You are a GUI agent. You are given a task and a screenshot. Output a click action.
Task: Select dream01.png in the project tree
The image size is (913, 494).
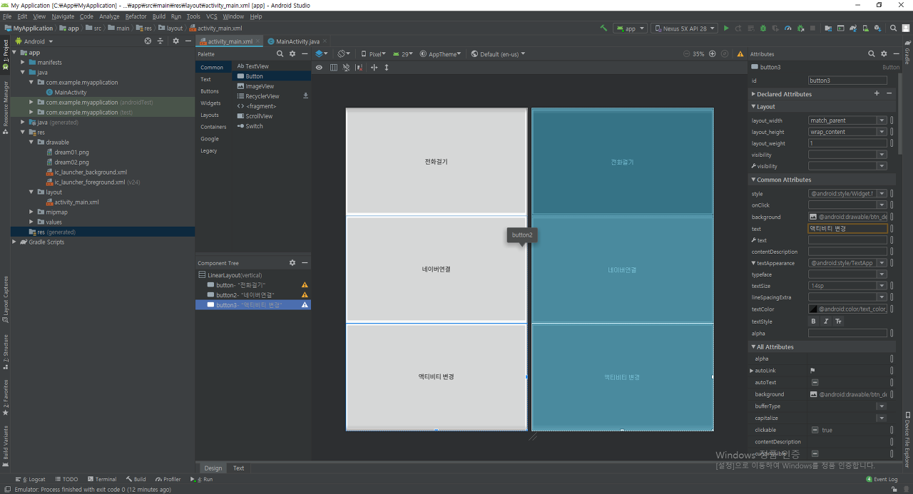(71, 153)
